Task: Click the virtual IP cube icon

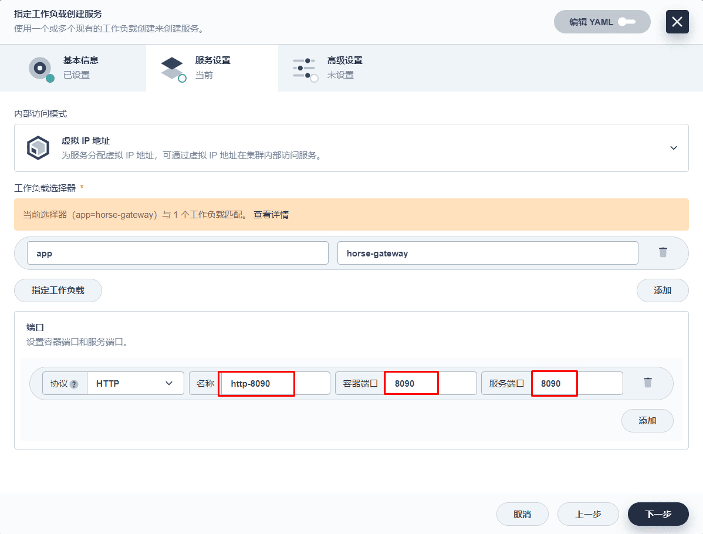Action: tap(38, 148)
